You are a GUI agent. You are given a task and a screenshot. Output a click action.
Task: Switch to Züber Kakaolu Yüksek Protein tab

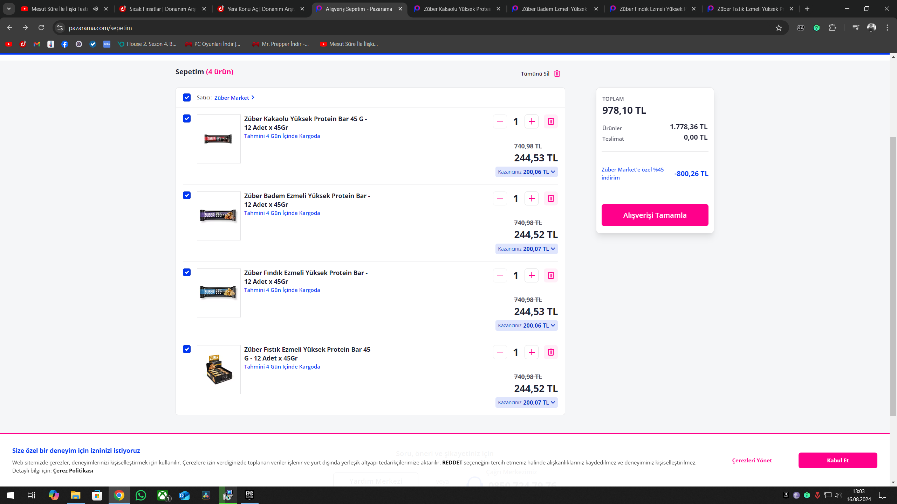coord(457,9)
